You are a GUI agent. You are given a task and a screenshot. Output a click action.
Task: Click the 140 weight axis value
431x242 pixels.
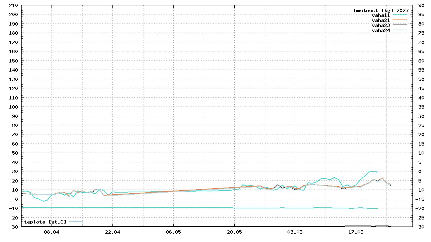tap(14, 70)
